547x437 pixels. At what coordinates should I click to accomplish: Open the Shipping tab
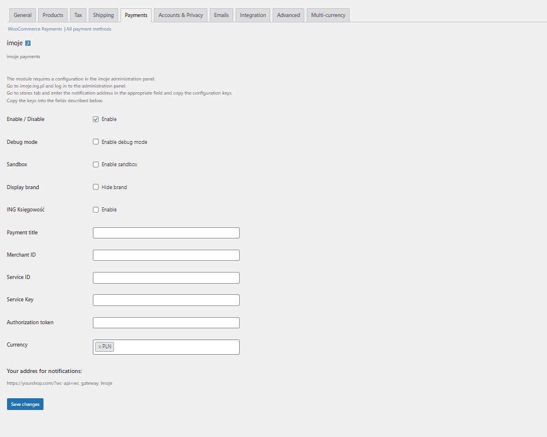coord(103,15)
